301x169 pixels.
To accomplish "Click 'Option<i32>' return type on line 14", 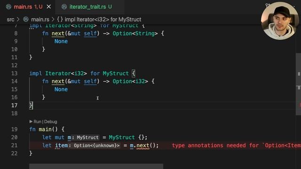I will (130, 81).
